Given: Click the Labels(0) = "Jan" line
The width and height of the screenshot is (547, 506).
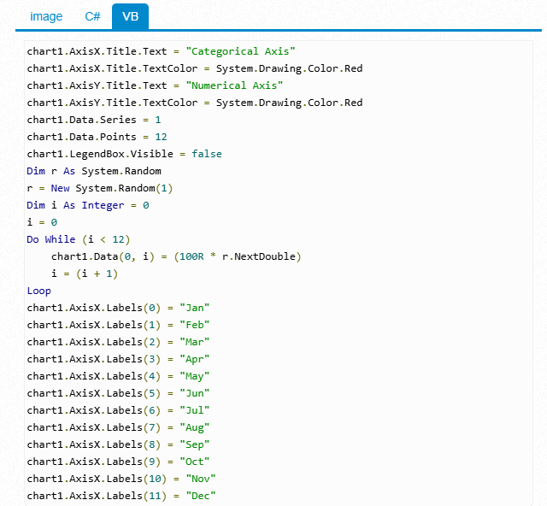Looking at the screenshot, I should click(118, 308).
